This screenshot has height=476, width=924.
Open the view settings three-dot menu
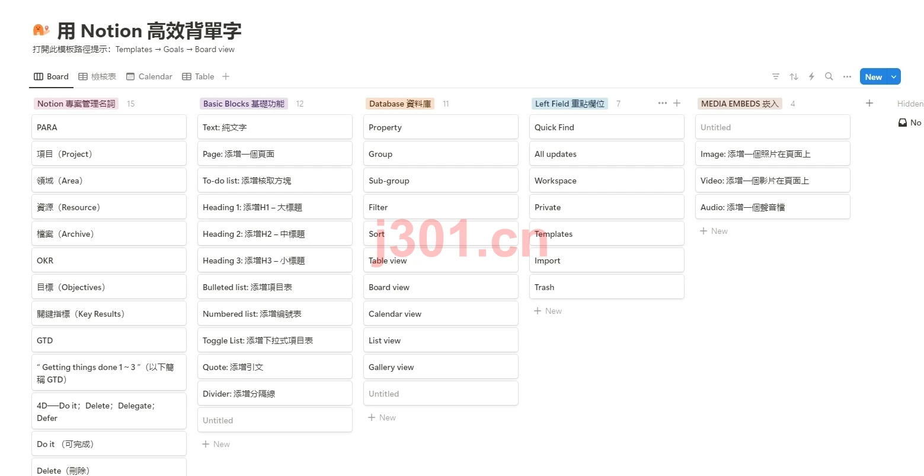[x=847, y=76]
